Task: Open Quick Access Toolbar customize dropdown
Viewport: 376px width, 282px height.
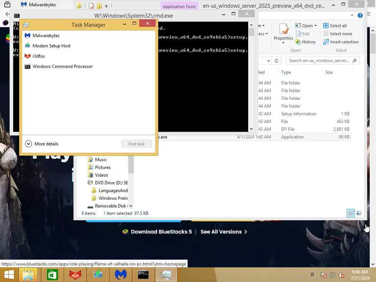Action: pyautogui.click(x=106, y=6)
